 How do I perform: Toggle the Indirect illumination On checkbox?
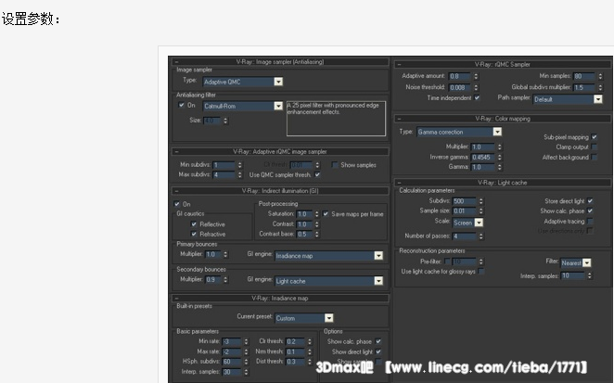pos(177,204)
